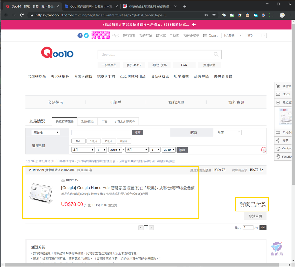Switch to 拍賣 tab
295x267 pixels.
104,122
